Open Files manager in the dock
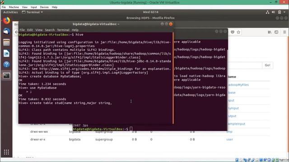Screen dimensions: 289x162 click(x=6, y=42)
